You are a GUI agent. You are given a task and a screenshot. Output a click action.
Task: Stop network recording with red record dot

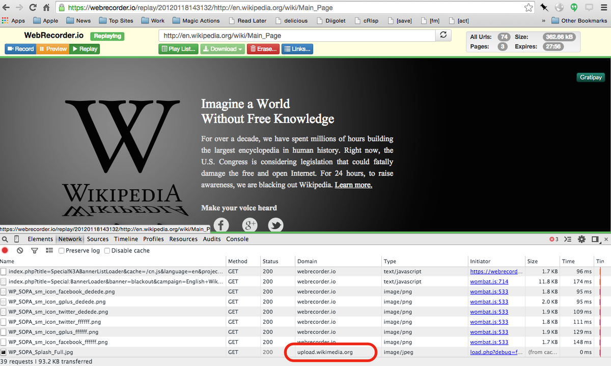pos(5,250)
